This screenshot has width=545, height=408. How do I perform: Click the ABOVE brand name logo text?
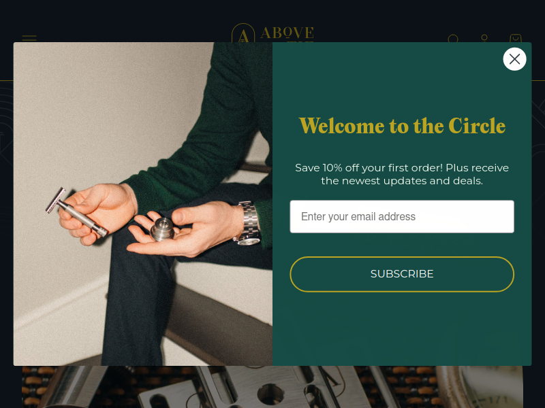click(x=287, y=33)
